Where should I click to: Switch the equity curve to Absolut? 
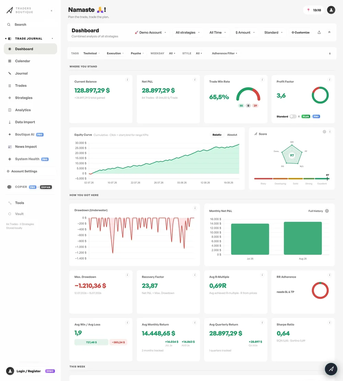pyautogui.click(x=232, y=135)
